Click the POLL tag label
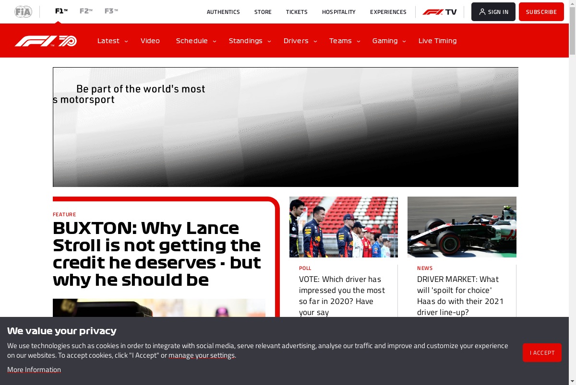This screenshot has width=576, height=385. tap(305, 268)
